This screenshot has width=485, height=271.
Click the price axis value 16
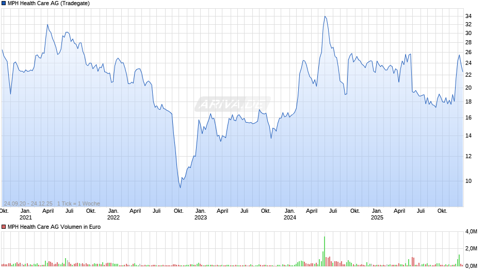468,118
